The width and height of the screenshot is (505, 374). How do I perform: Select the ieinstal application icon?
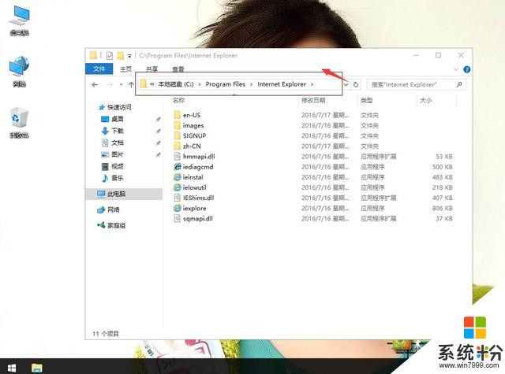tap(177, 177)
